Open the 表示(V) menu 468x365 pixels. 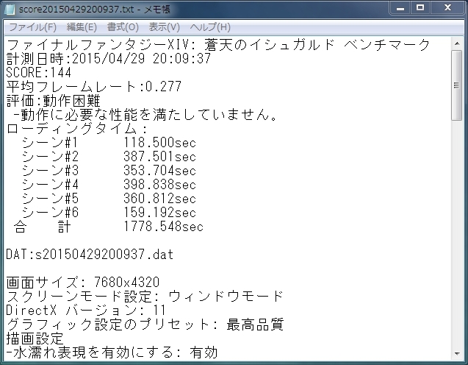click(164, 27)
